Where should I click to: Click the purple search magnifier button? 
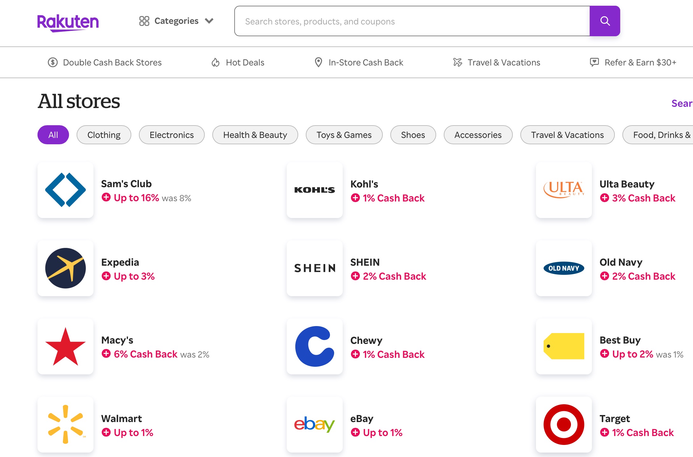(x=605, y=21)
